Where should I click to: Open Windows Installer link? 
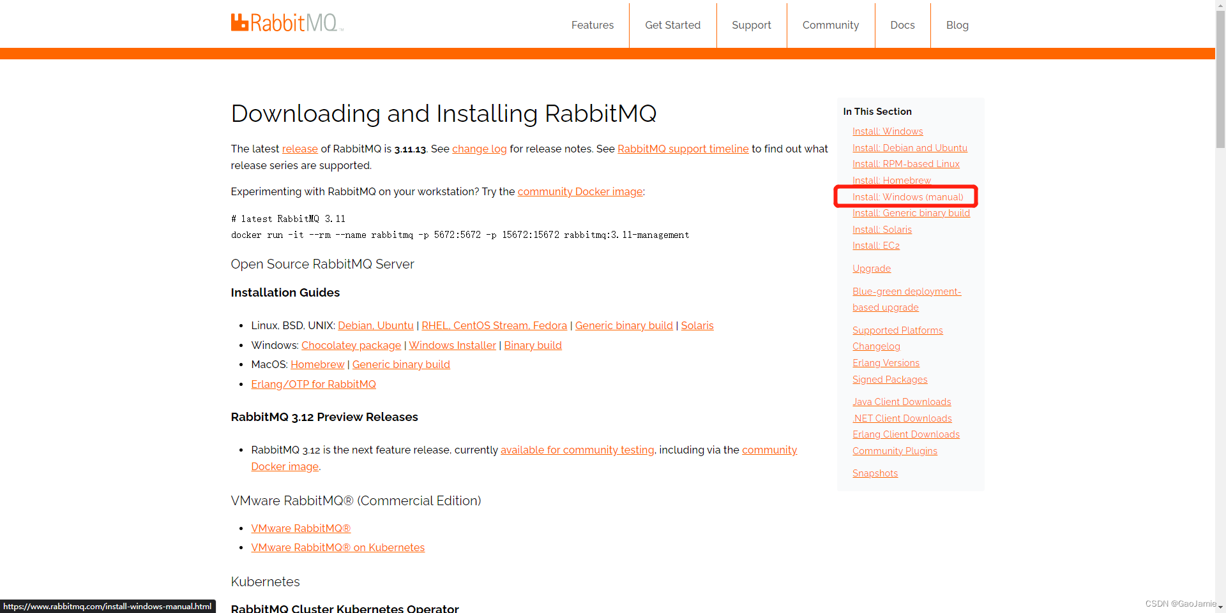(452, 345)
